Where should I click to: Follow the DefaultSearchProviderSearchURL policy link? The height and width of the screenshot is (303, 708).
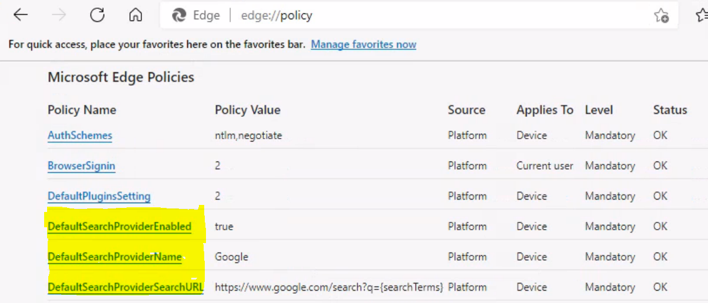[x=125, y=288]
